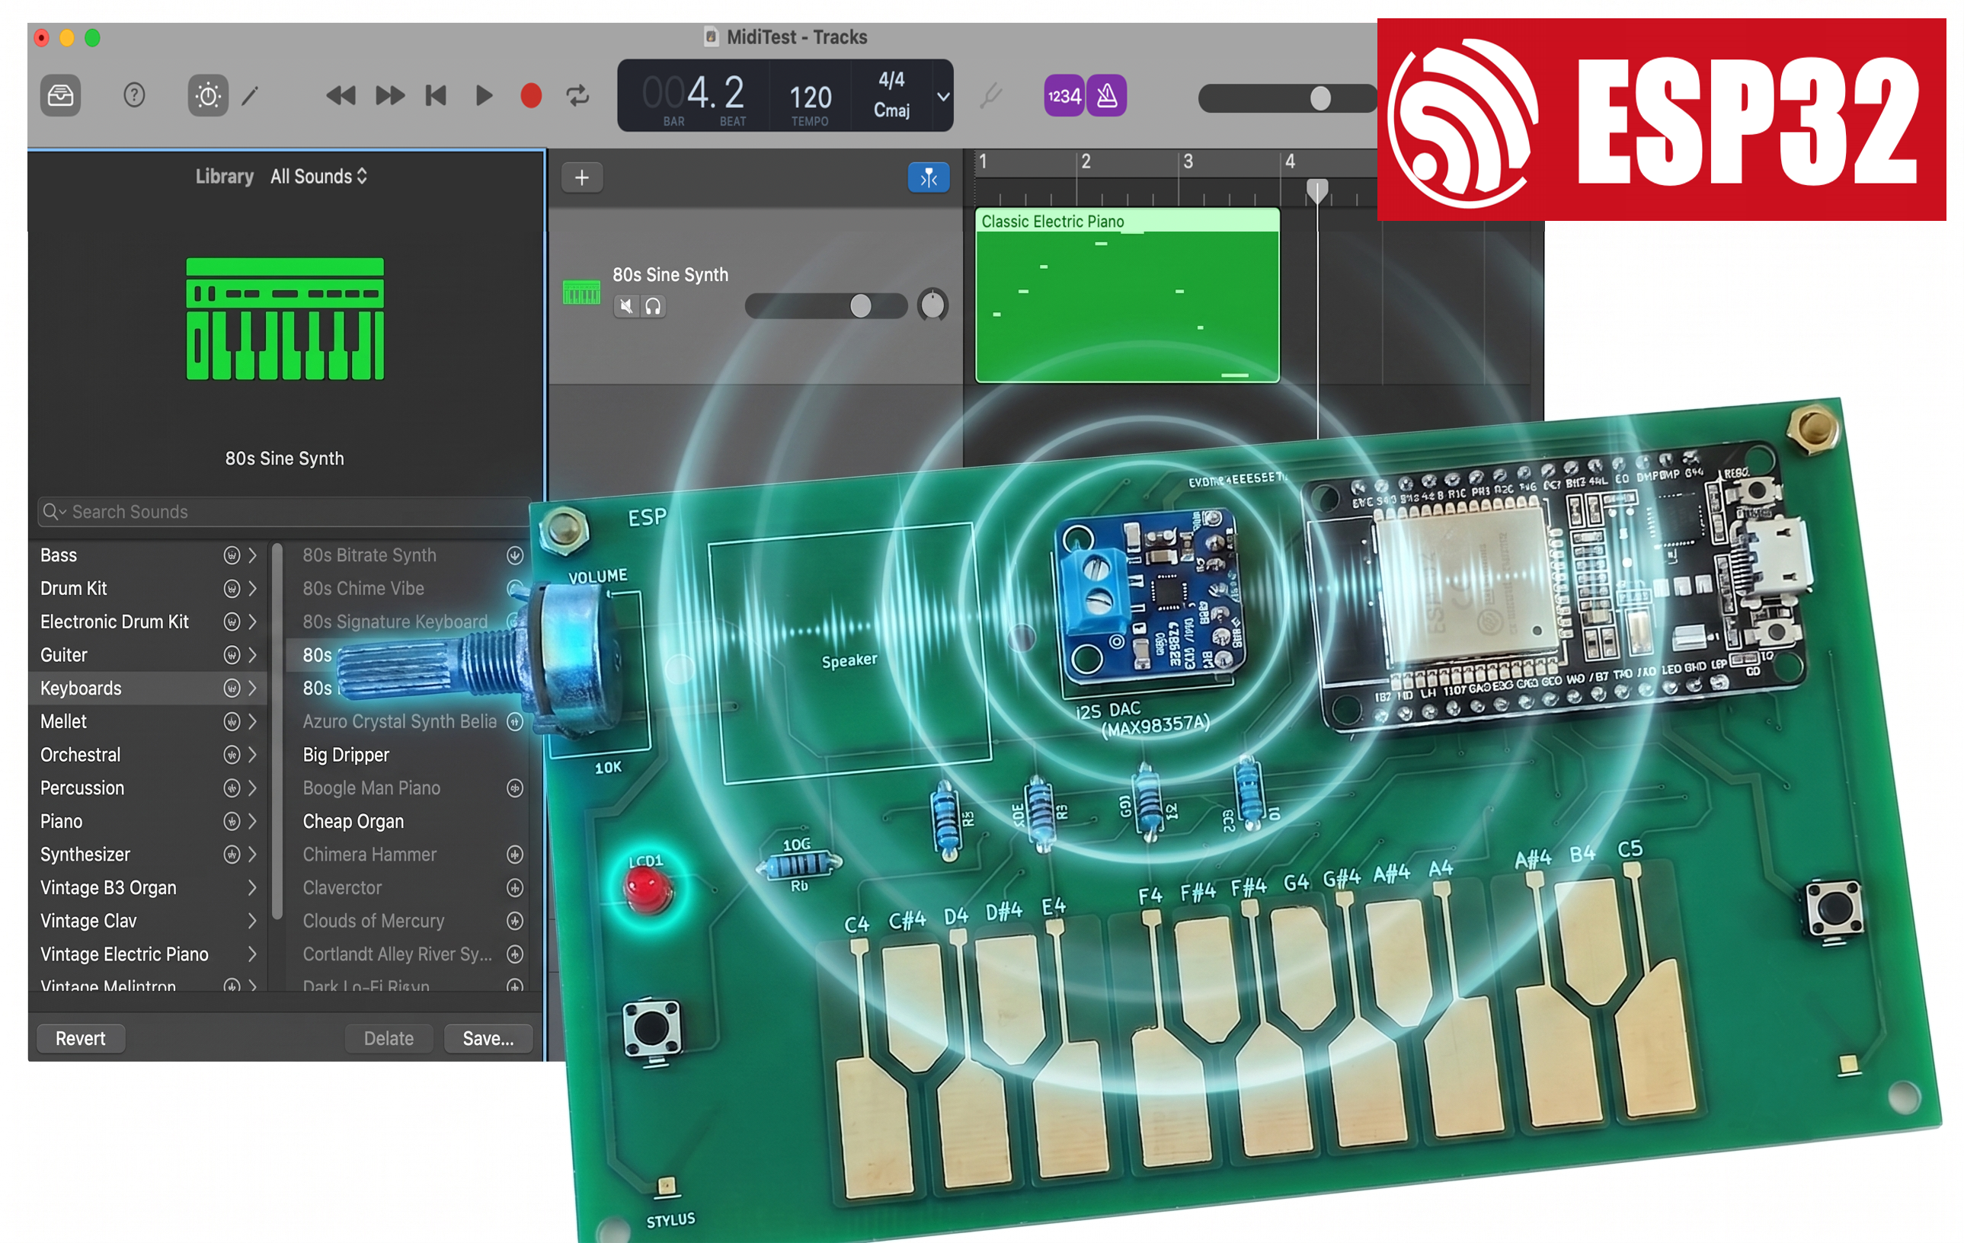The height and width of the screenshot is (1243, 1964).
Task: Click the 80s Sine Synth track instrument icon
Action: (581, 291)
